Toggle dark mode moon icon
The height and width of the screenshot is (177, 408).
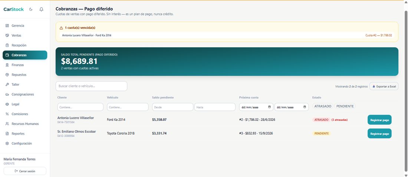pos(31,9)
